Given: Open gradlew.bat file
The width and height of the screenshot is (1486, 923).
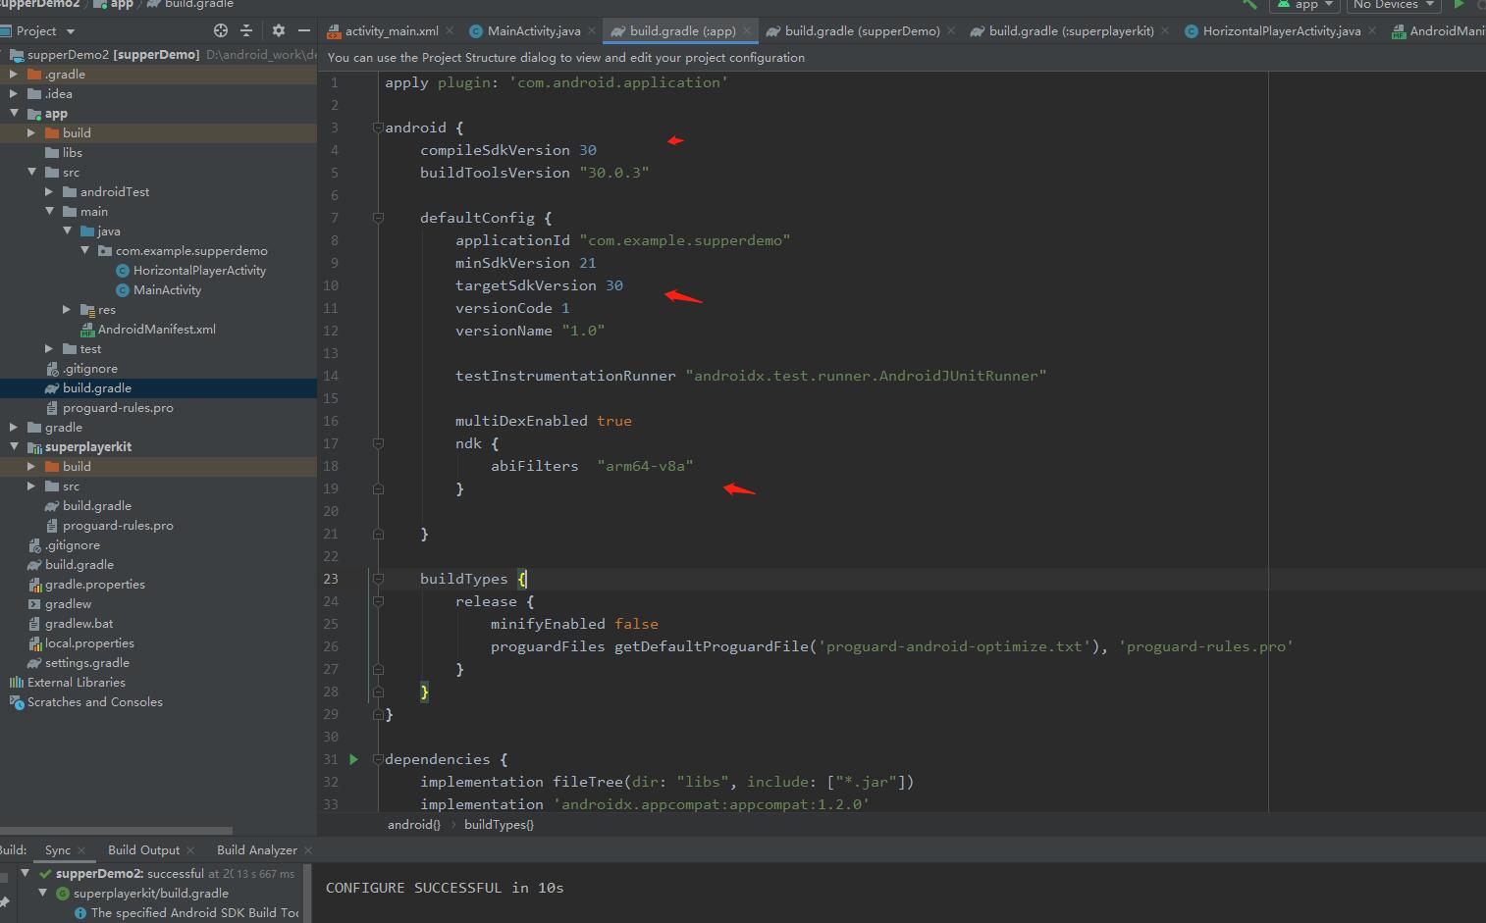Looking at the screenshot, I should [79, 623].
